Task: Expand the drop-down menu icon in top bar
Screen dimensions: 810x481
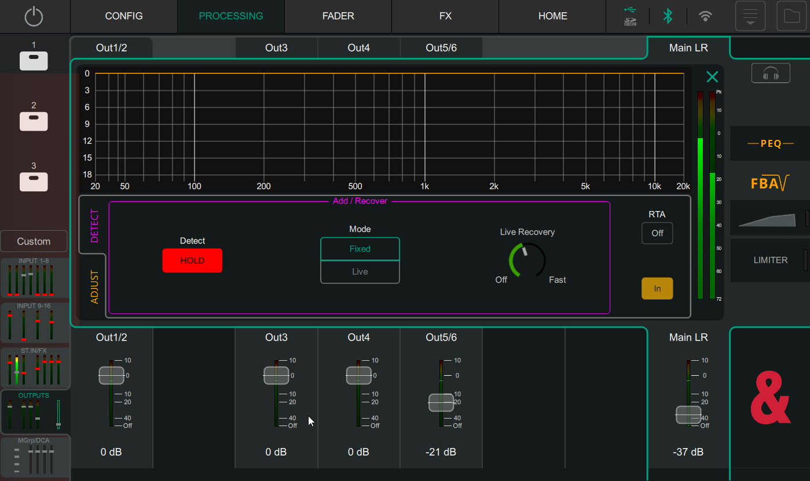Action: tap(750, 16)
